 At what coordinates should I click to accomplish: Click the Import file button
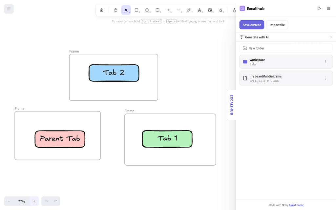[277, 25]
